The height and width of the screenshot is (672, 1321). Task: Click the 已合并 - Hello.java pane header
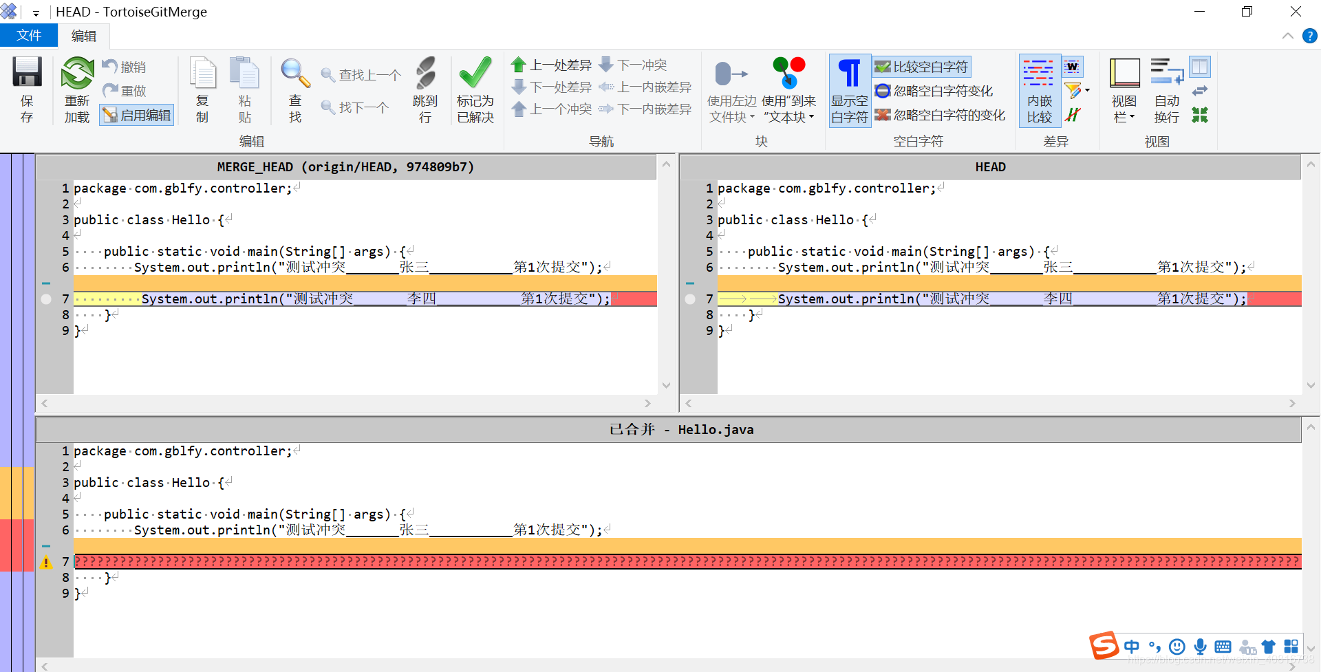(668, 430)
